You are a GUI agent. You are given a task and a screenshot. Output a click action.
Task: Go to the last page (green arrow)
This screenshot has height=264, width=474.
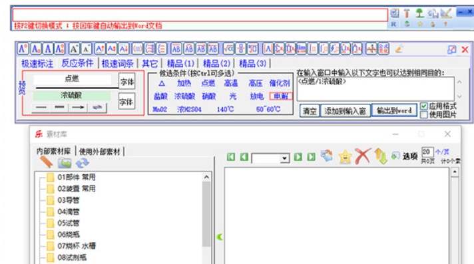click(x=311, y=157)
